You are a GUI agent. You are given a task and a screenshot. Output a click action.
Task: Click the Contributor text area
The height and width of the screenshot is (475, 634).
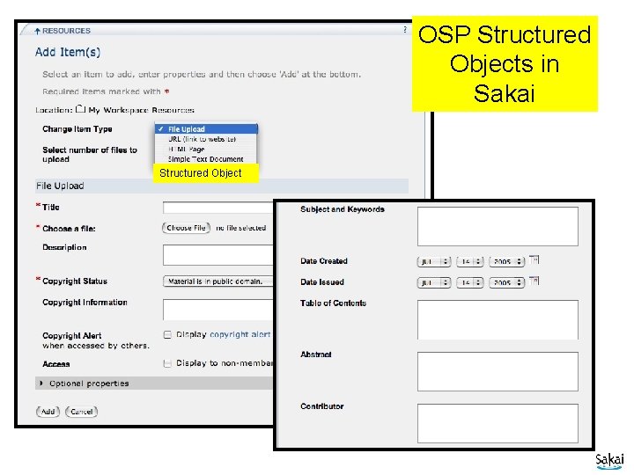click(498, 423)
